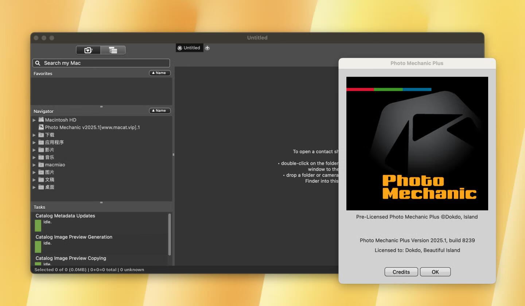Click the magnifier icon in search field
The image size is (525, 306).
tap(38, 63)
